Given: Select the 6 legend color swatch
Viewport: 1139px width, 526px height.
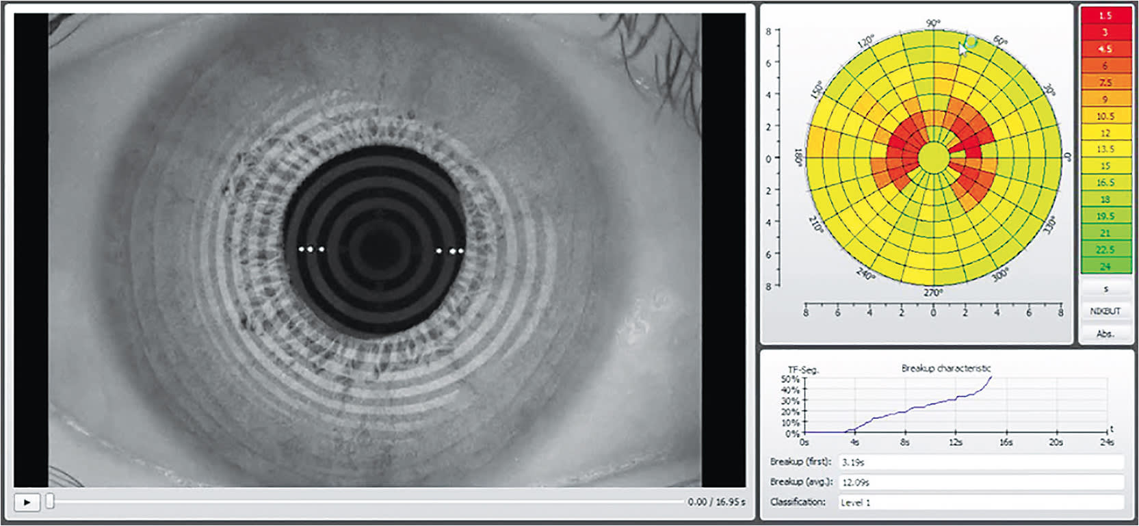Looking at the screenshot, I should coord(1105,66).
